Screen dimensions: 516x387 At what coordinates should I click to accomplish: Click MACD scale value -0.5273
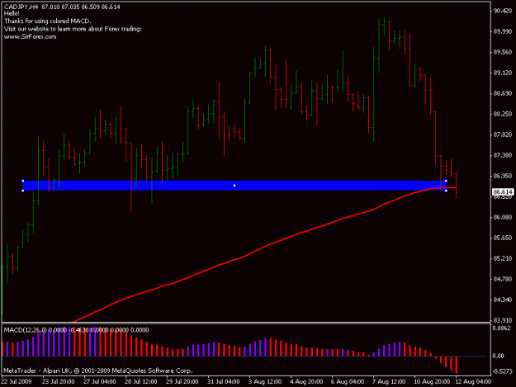pos(503,371)
